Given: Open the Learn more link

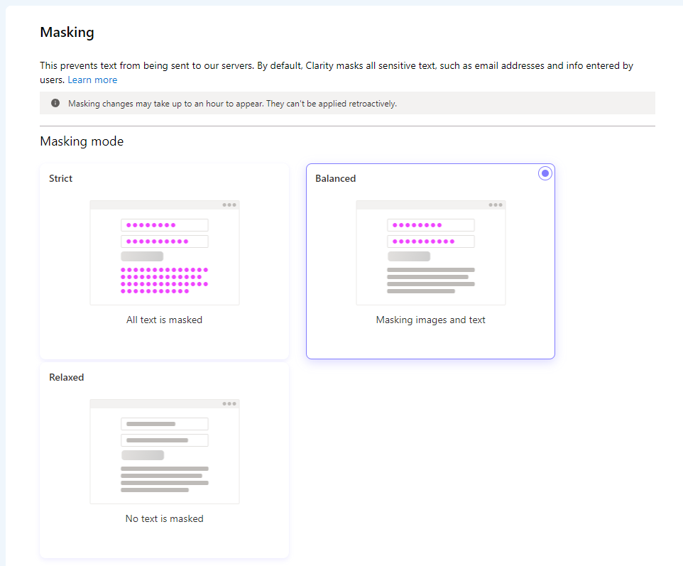Looking at the screenshot, I should [92, 80].
